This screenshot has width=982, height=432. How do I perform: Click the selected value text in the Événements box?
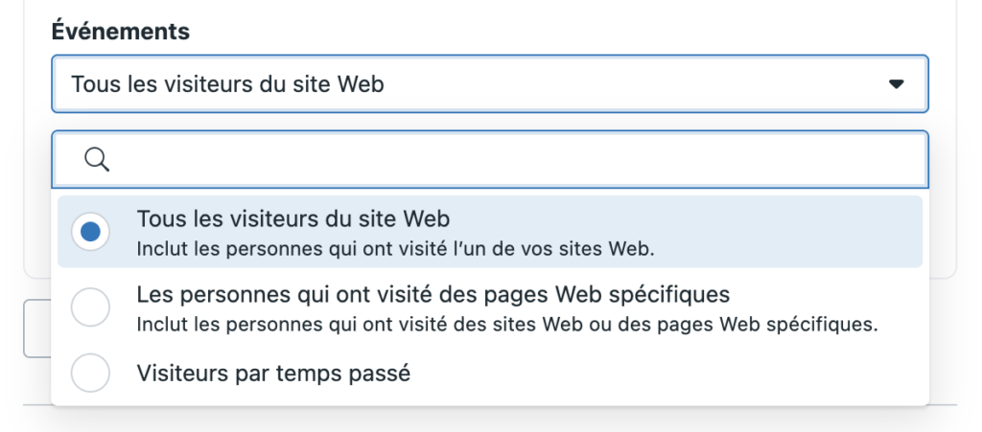click(x=227, y=84)
